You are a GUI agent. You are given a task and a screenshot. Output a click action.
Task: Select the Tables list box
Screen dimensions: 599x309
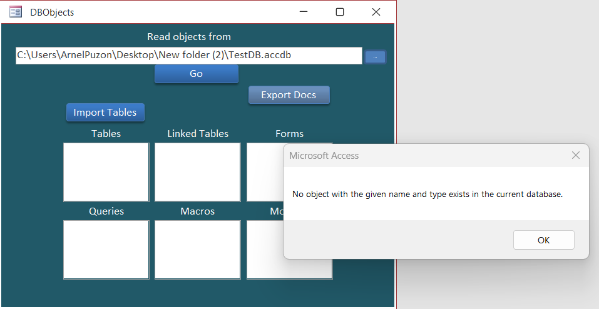(x=106, y=172)
